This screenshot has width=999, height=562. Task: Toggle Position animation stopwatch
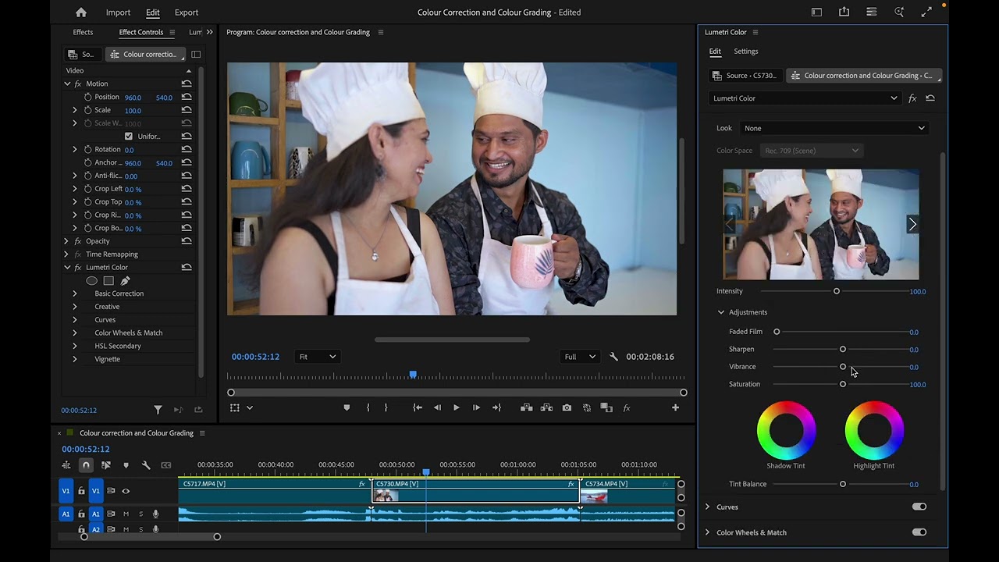(x=87, y=97)
